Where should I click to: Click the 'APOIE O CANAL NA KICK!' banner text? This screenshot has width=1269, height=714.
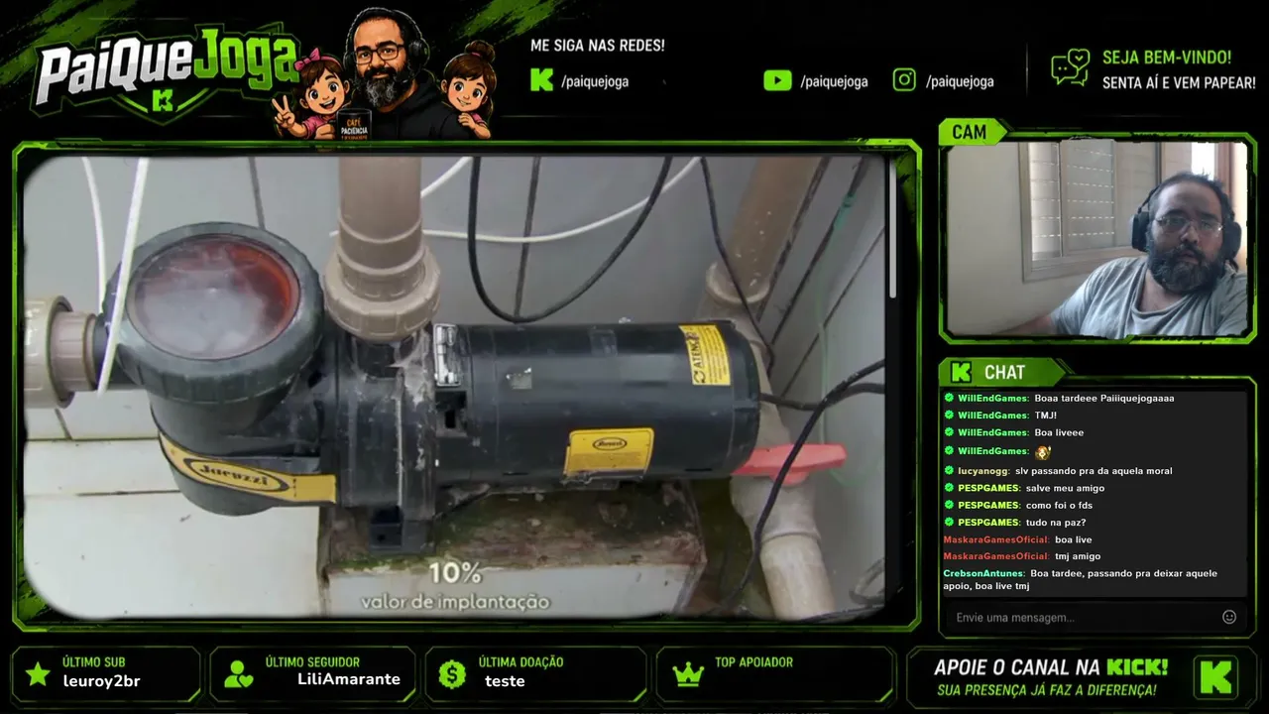1051,667
